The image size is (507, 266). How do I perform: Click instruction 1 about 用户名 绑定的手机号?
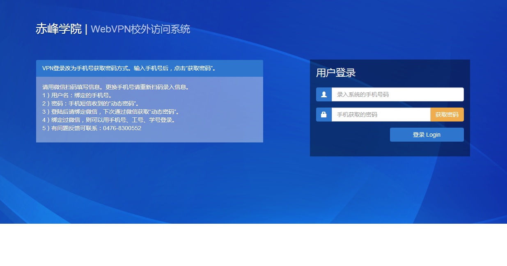click(77, 95)
